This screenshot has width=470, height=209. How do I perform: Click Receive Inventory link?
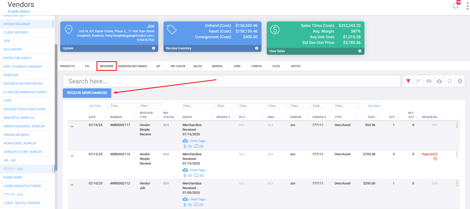[x=179, y=48]
